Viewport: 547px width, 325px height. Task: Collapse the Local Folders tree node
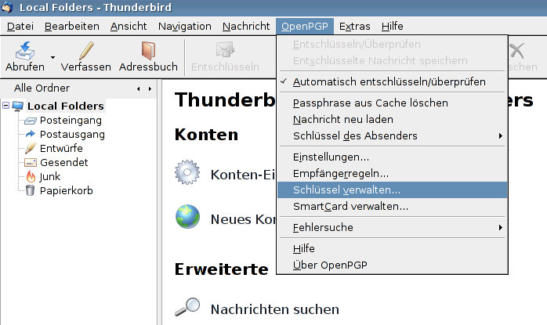(x=7, y=107)
